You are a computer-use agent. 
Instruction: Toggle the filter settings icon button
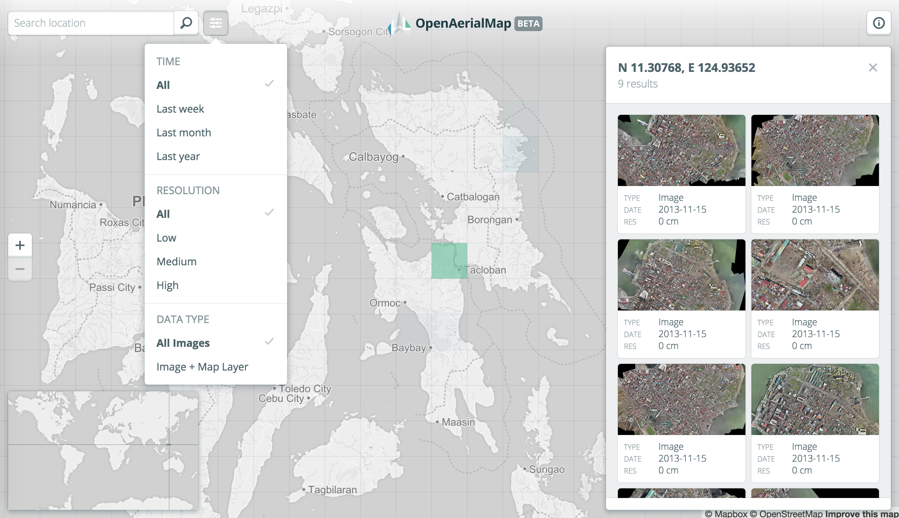(x=215, y=23)
